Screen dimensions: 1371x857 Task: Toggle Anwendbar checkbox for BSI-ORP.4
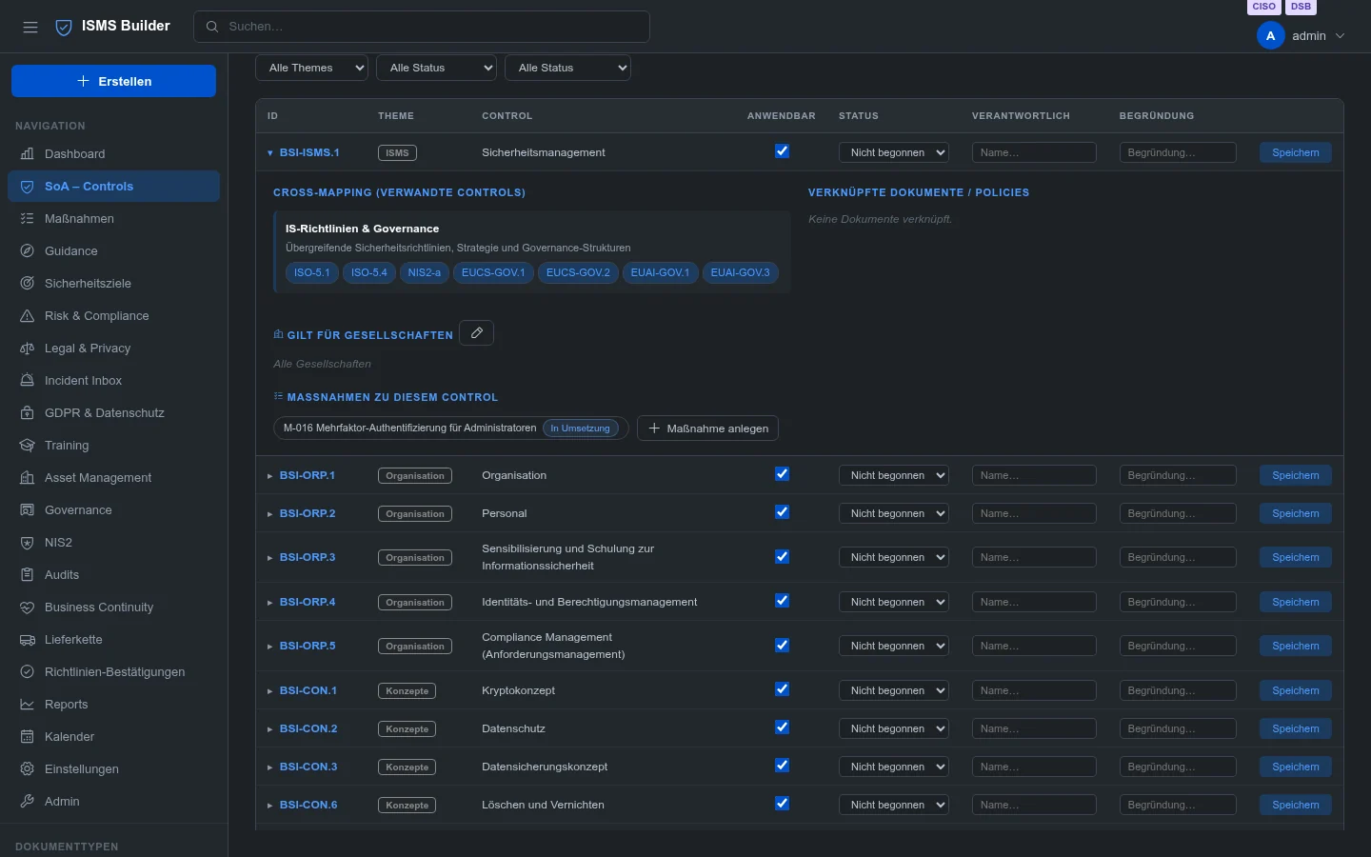point(782,601)
